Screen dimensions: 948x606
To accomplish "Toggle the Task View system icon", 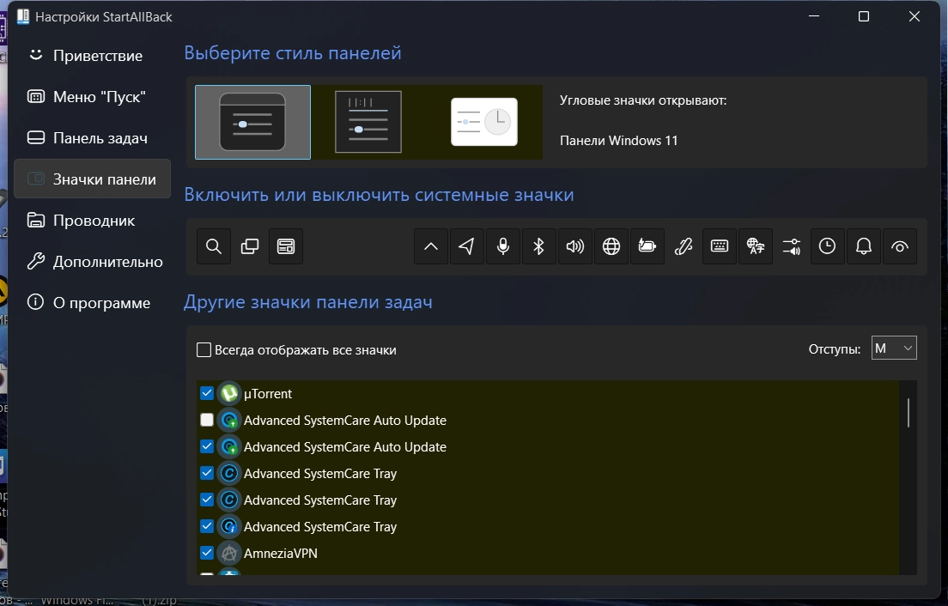I will tap(250, 247).
